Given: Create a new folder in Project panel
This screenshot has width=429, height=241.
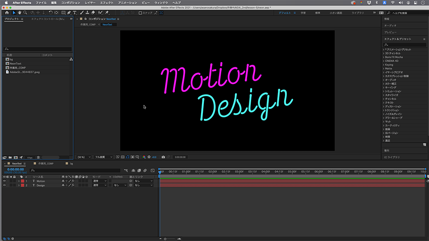Looking at the screenshot, I should coord(10,158).
